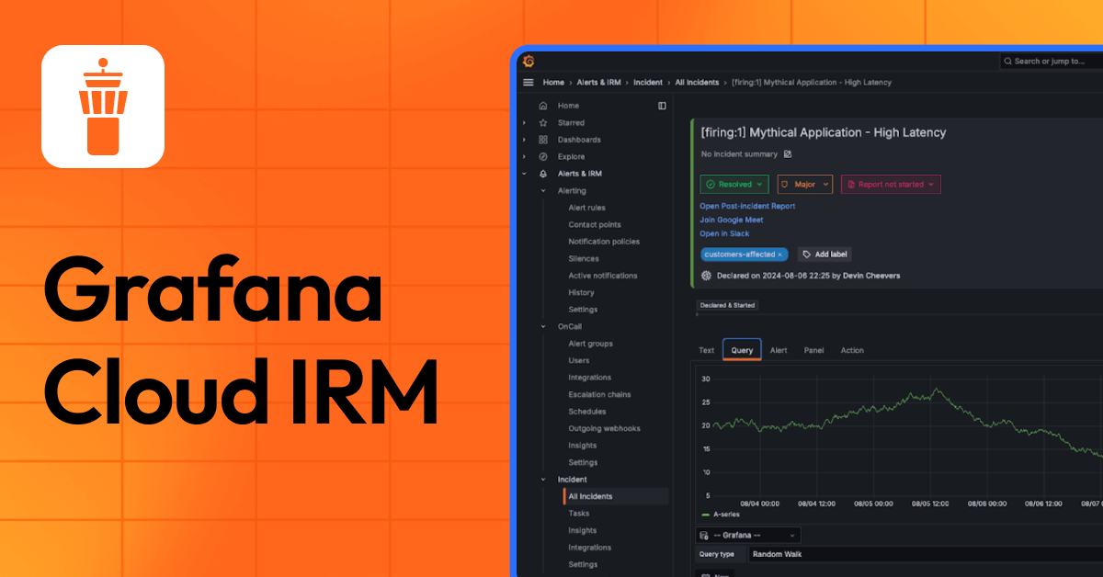Toggle the dock navigation icon beside Home
Screen dimensions: 1103x577
663,105
